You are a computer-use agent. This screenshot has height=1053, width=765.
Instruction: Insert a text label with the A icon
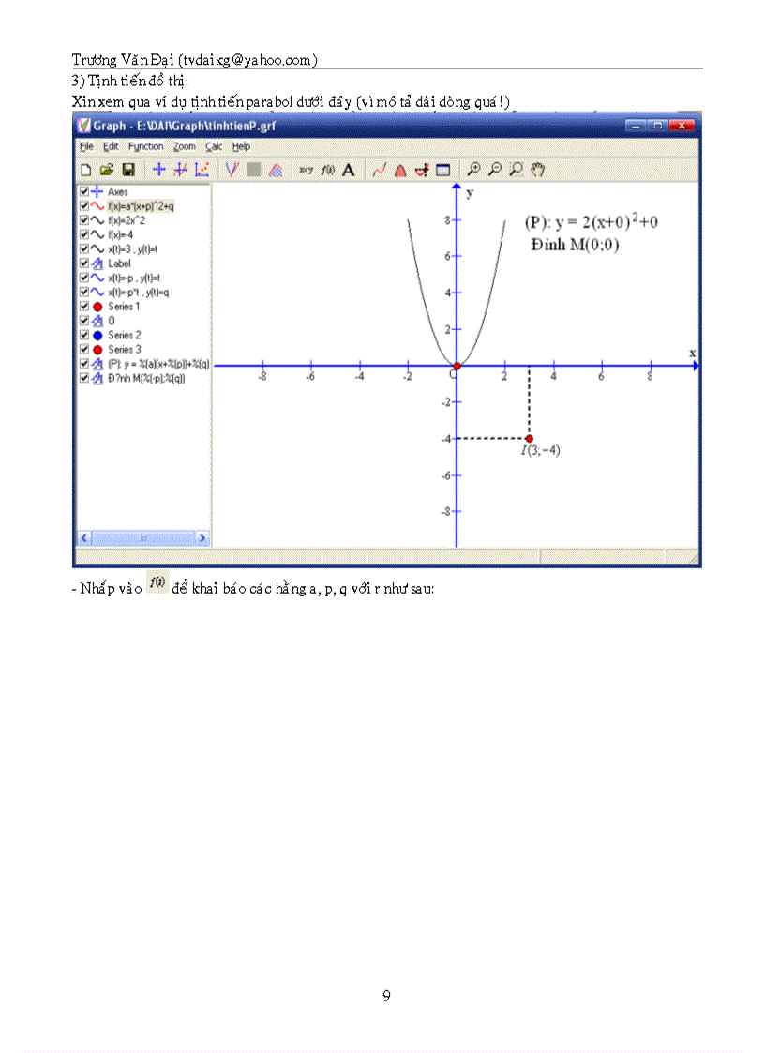click(348, 170)
